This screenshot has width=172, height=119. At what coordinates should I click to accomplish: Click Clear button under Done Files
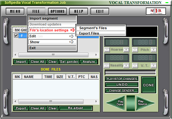coord(53,108)
